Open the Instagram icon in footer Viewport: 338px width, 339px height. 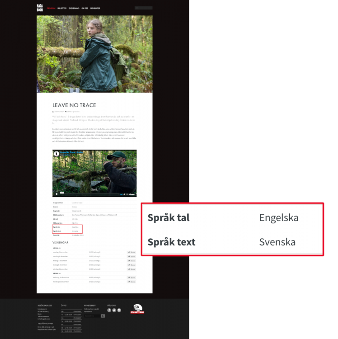(x=119, y=310)
